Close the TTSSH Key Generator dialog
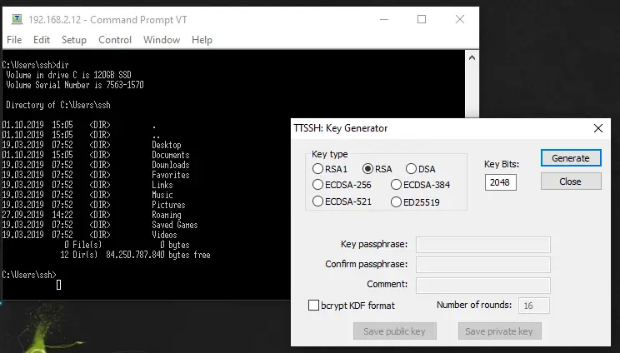Viewport: 620px width, 353px height. pyautogui.click(x=598, y=128)
